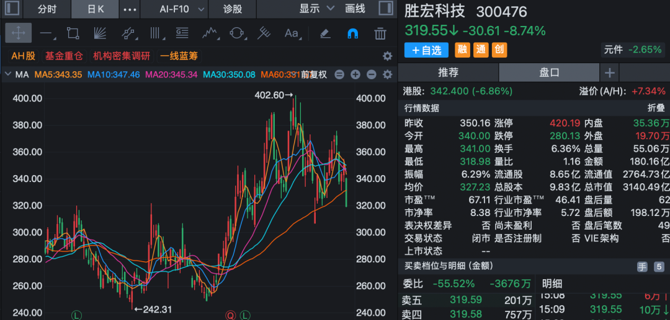This screenshot has width=670, height=320.
Task: Open tag settings gear beside 一线蓝筹 row
Action: coord(387,56)
